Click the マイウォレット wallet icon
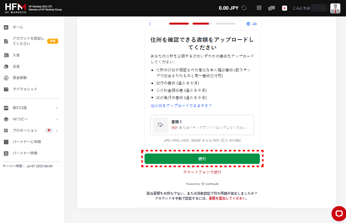Viewport: 346px width, 223px height. point(6,89)
